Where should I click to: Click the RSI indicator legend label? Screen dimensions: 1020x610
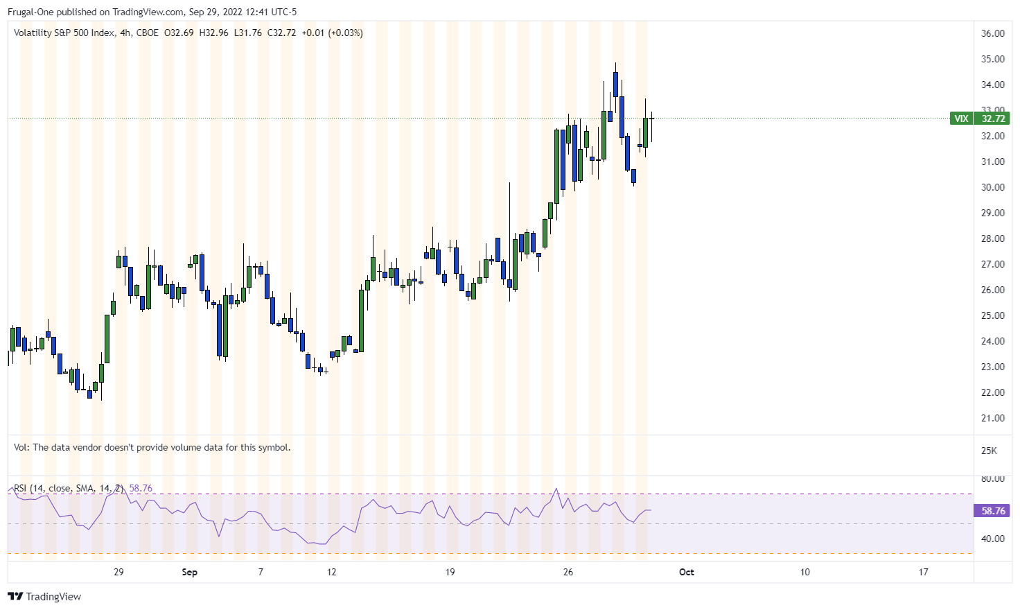(x=69, y=489)
